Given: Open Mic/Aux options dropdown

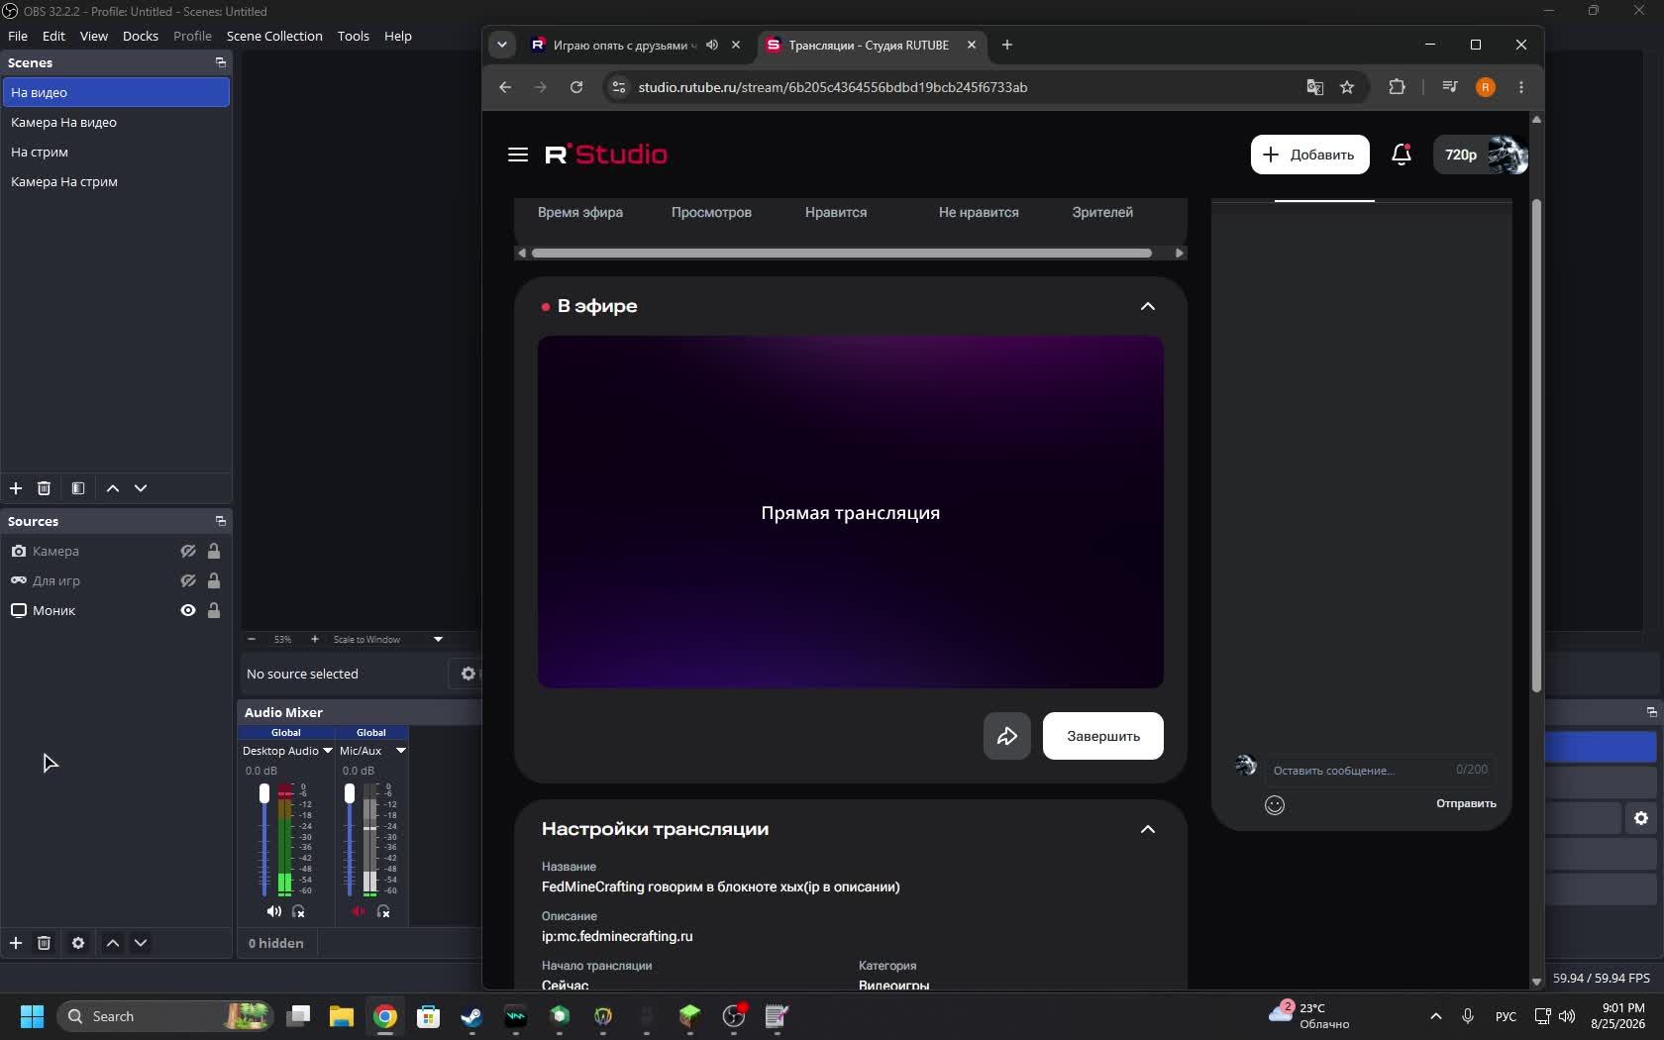Looking at the screenshot, I should [401, 751].
